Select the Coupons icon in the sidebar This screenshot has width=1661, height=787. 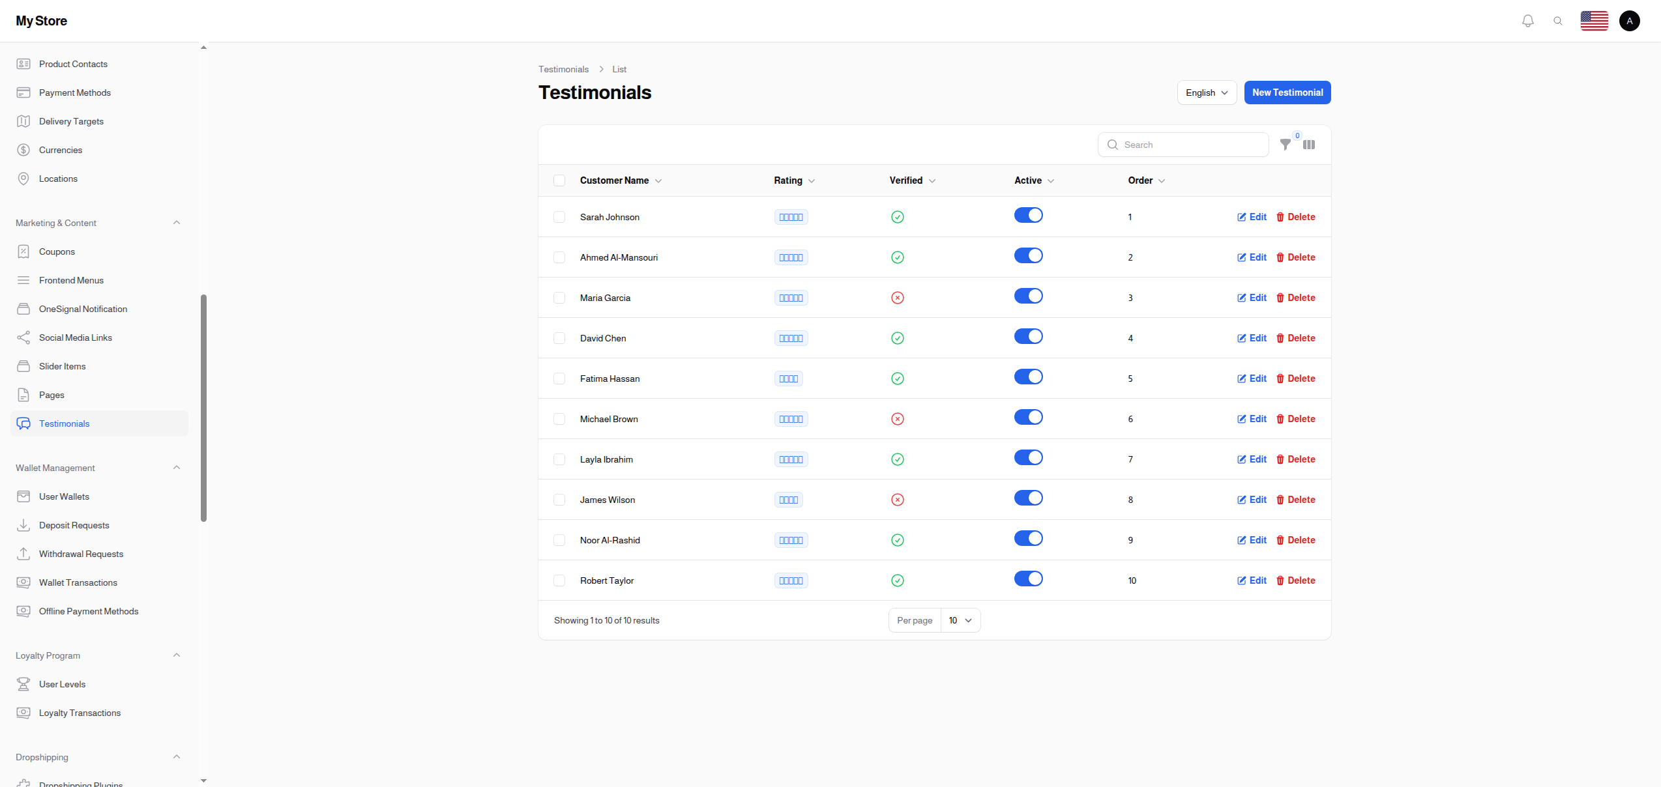coord(23,251)
